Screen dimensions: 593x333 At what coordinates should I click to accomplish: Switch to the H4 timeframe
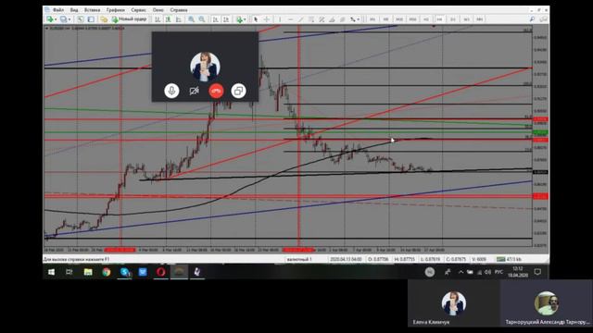439,19
